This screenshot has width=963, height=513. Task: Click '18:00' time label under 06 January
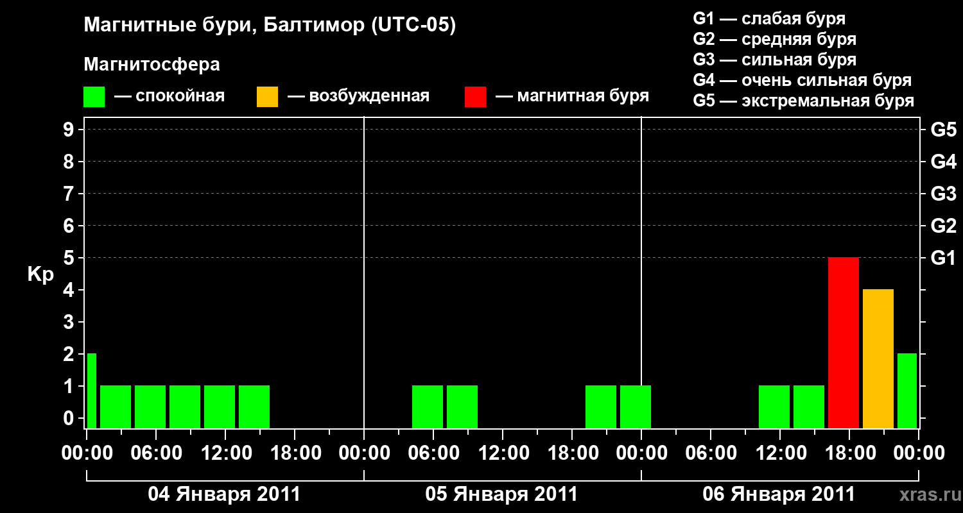[x=849, y=453]
